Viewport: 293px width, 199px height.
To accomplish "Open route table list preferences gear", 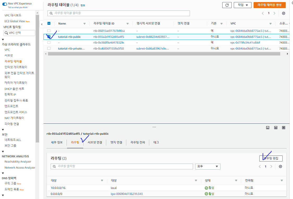I will [x=283, y=13].
